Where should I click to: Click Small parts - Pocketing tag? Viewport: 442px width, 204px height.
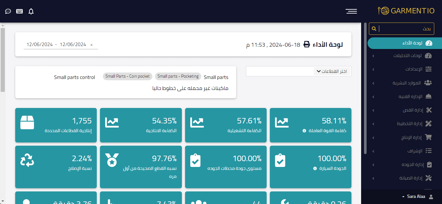point(178,76)
